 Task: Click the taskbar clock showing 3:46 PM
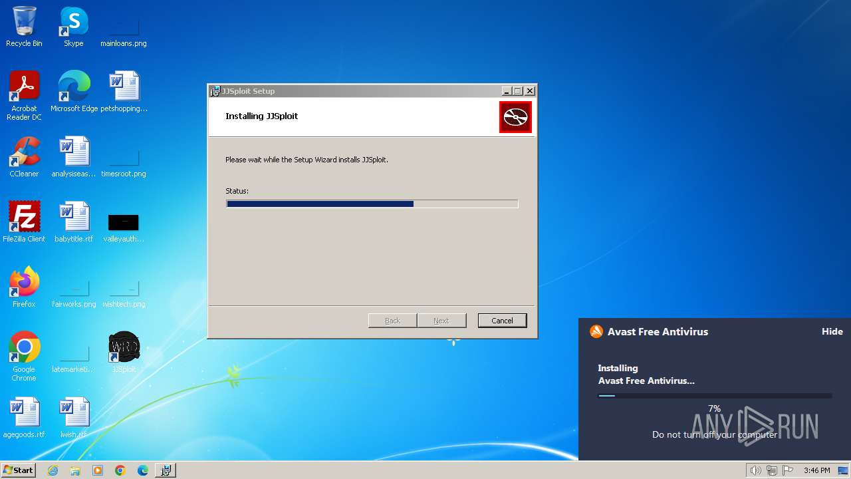(x=817, y=470)
